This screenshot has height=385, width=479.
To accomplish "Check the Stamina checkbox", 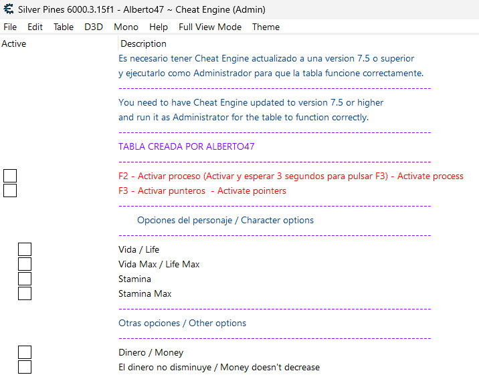I will click(25, 279).
